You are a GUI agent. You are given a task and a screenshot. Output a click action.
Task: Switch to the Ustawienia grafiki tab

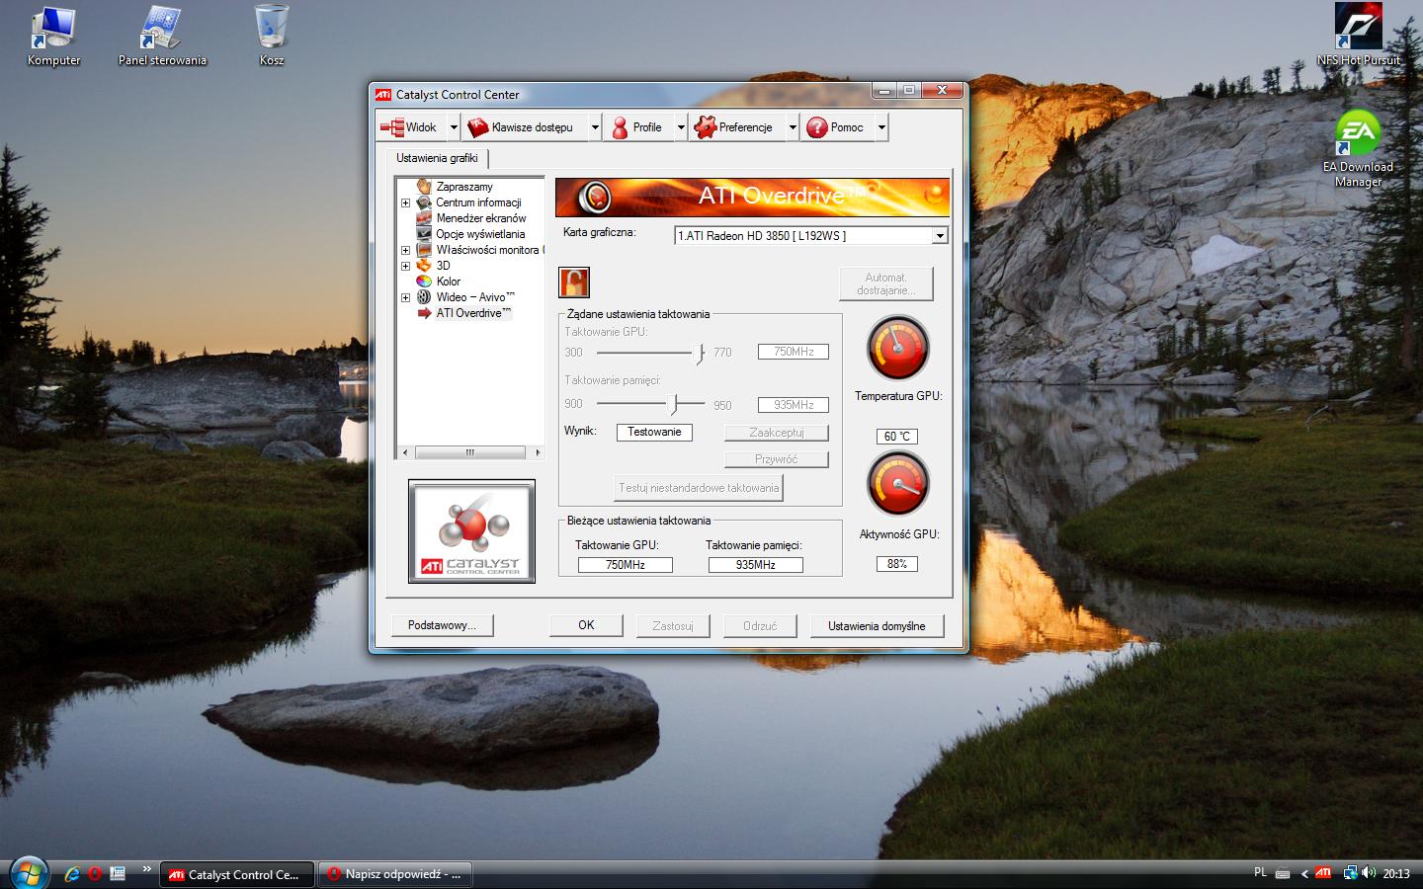pyautogui.click(x=437, y=158)
